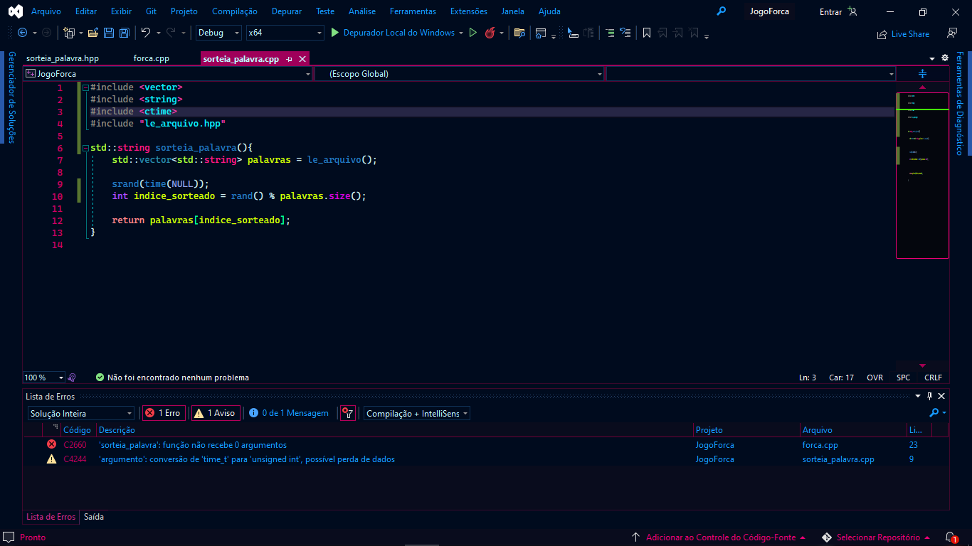Open editor tab settings gear icon
The height and width of the screenshot is (546, 972).
[945, 58]
